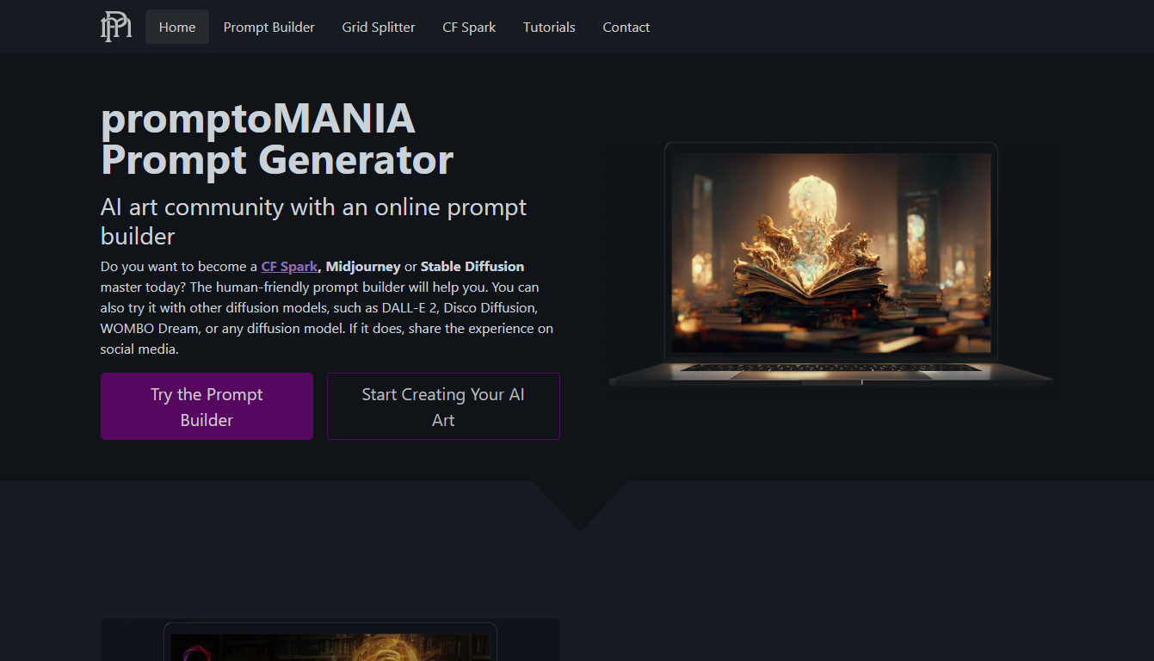Click the promptoMANIA Prompt Generator heading

(x=277, y=139)
